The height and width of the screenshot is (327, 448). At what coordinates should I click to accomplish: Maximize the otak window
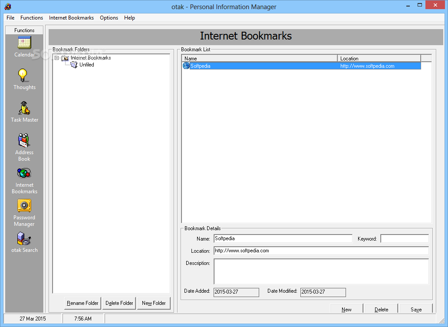click(420, 5)
